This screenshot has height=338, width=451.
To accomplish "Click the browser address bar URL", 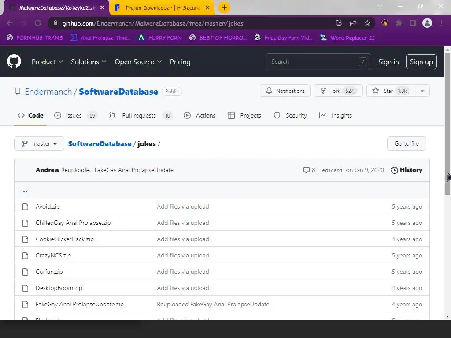I will [153, 23].
